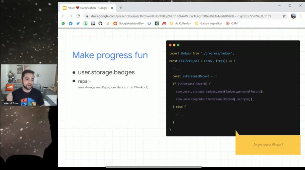Click the Make progress fun slide title
Image resolution: width=305 pixels, height=170 pixels.
[110, 55]
